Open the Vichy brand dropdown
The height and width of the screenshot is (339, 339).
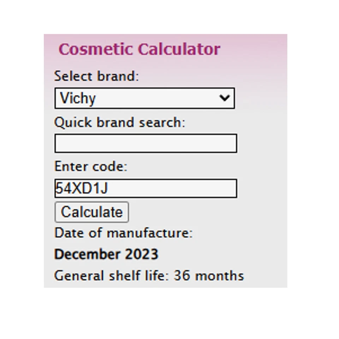click(144, 98)
